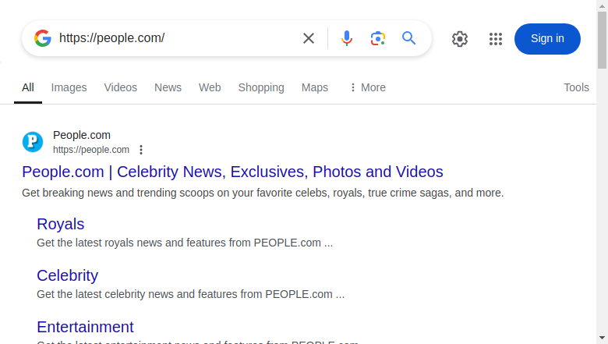The height and width of the screenshot is (344, 608).
Task: Open the Royals sitelink
Action: click(x=61, y=224)
